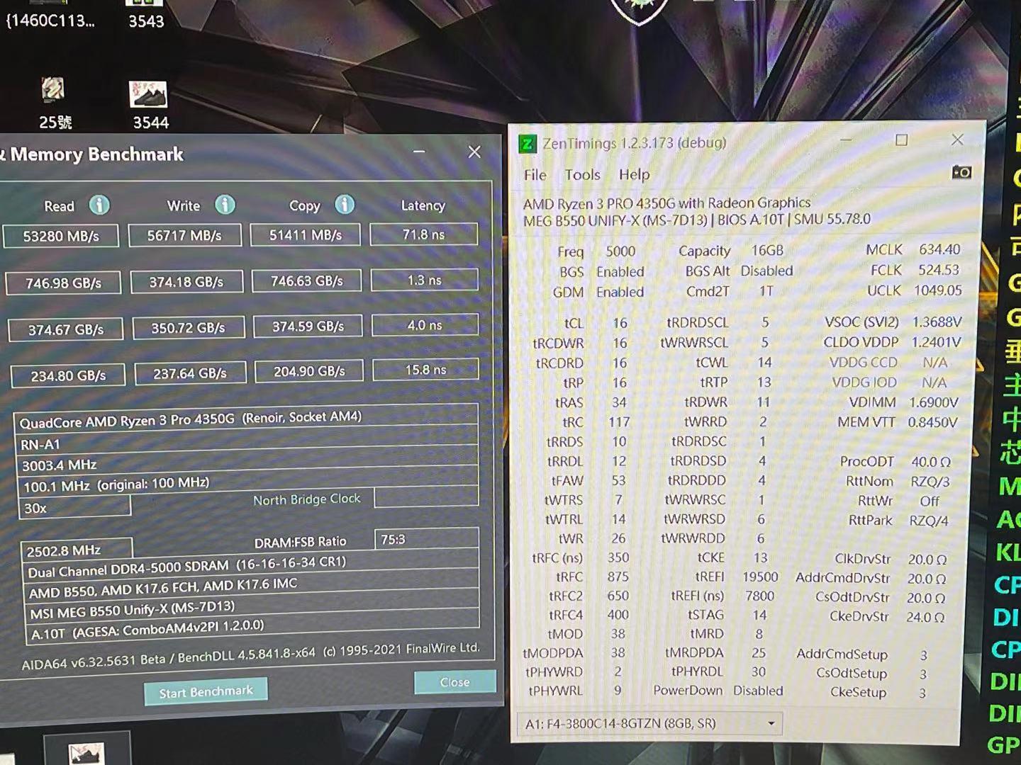This screenshot has height=765, width=1021.
Task: Click tRFC (ns) value 350
Action: (618, 557)
